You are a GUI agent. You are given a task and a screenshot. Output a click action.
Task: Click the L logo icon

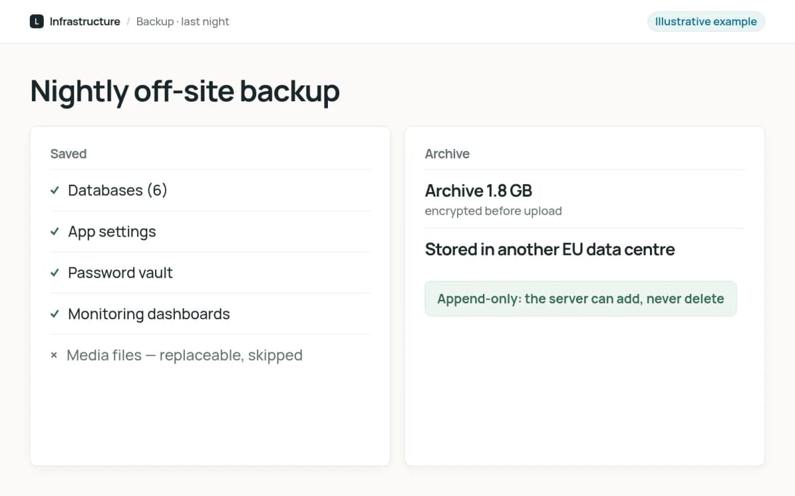[36, 21]
